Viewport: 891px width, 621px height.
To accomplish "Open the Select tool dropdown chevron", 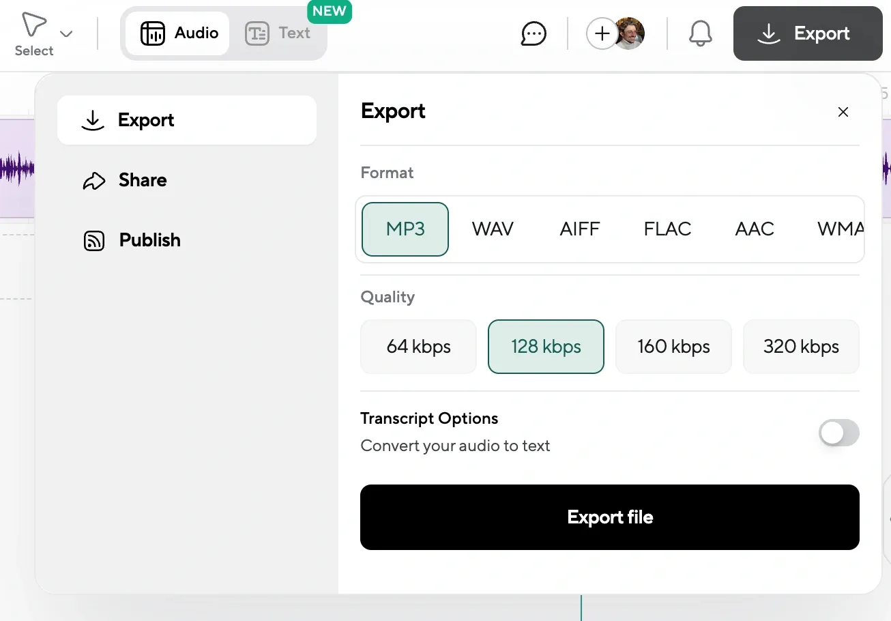I will (66, 33).
